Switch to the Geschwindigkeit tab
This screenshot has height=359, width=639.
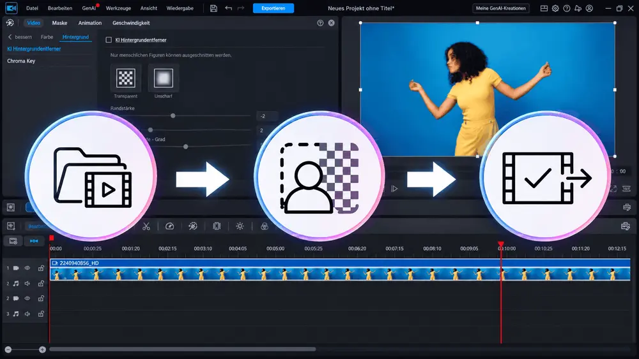point(131,23)
